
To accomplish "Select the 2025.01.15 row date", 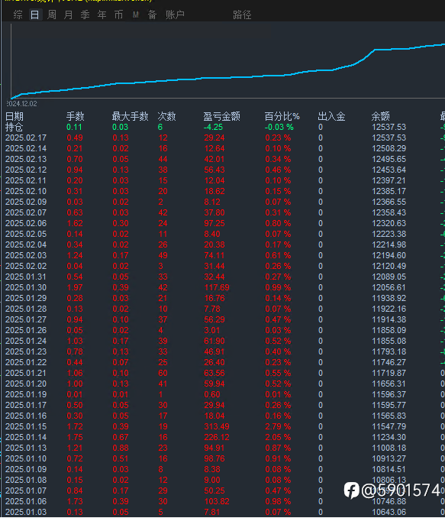I will point(26,426).
